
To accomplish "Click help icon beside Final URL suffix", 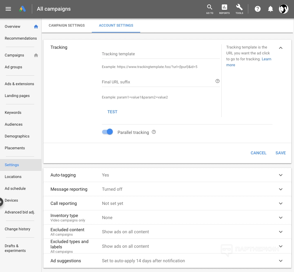I will [218, 81].
